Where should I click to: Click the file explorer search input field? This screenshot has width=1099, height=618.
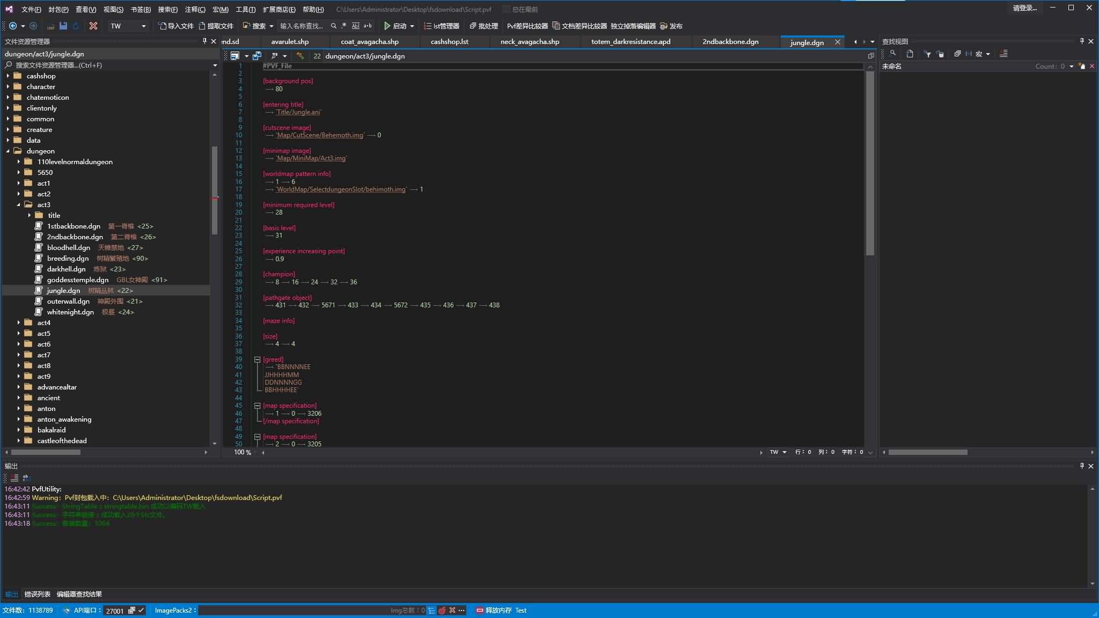(107, 65)
